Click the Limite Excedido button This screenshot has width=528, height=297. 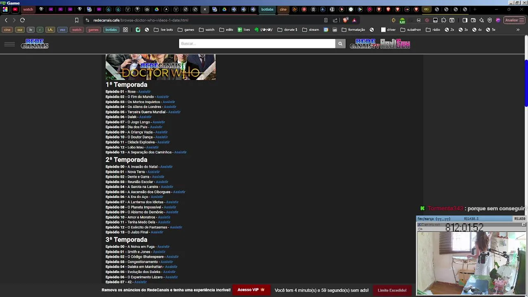(x=392, y=290)
